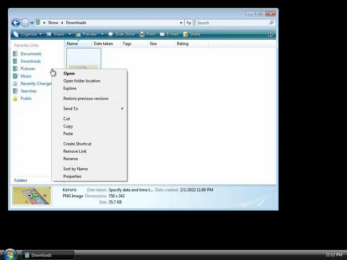Open the Organize toolbar menu
The width and height of the screenshot is (347, 260).
(x=27, y=34)
